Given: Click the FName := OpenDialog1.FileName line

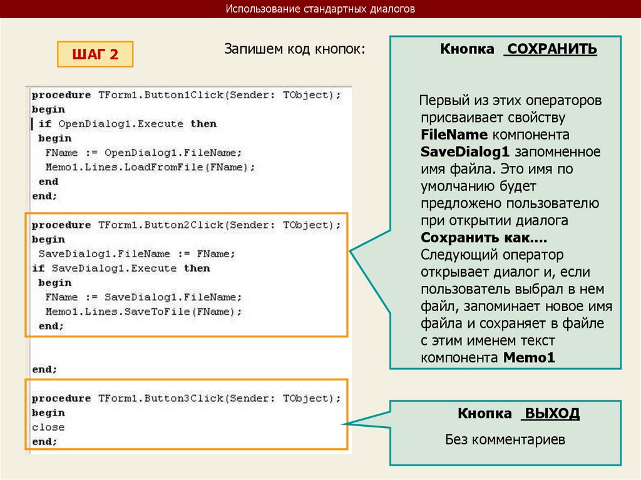Looking at the screenshot, I should pyautogui.click(x=143, y=153).
